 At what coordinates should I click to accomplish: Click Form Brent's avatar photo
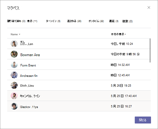pos(14,65)
